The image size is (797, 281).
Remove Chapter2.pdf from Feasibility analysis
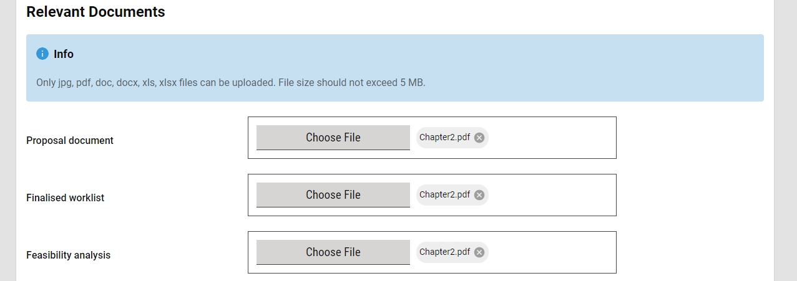click(479, 252)
